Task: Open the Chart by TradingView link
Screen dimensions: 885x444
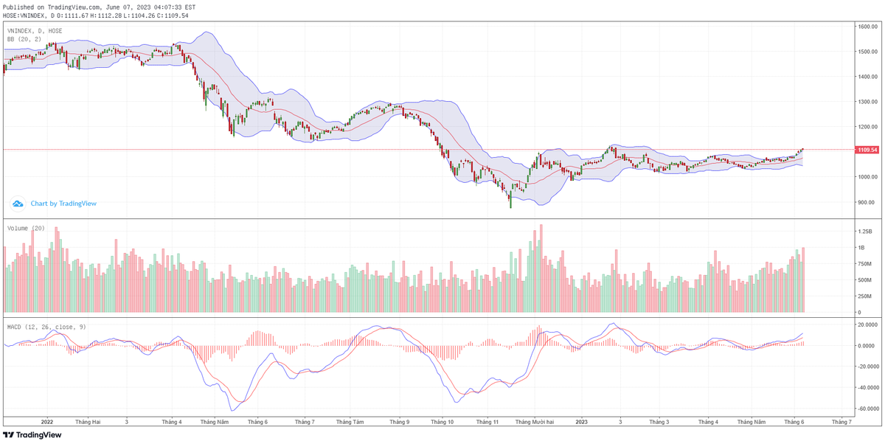Action: [63, 203]
